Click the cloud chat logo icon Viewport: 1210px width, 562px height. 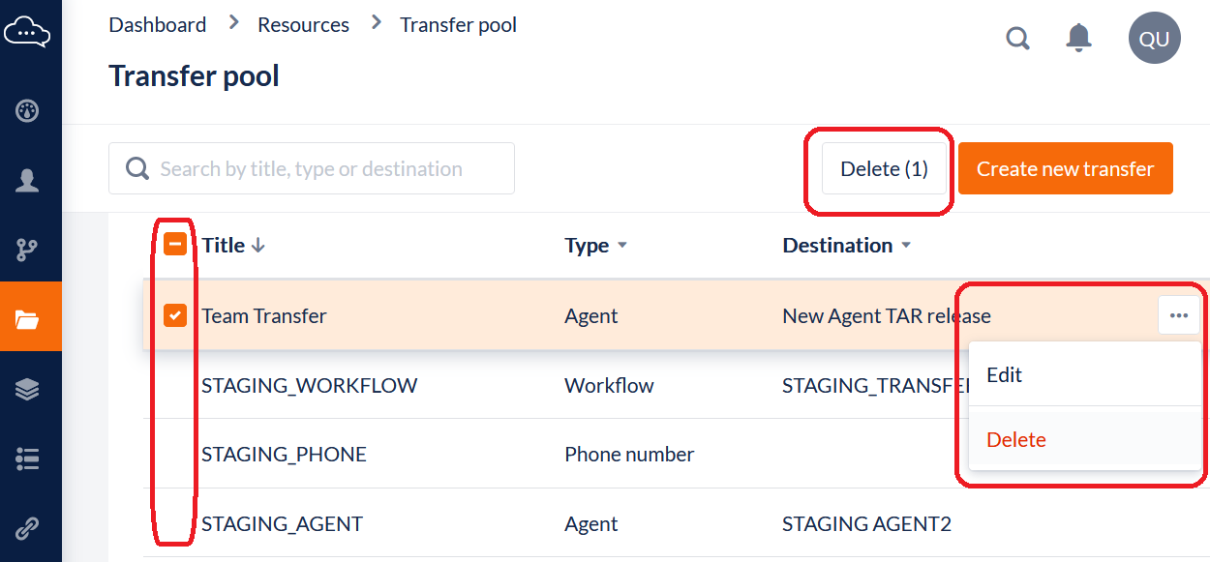27,34
